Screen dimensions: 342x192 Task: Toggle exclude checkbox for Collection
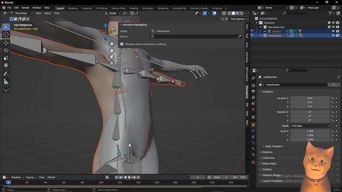coord(329,23)
